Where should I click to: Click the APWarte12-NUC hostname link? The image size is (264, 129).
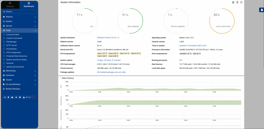point(109,38)
